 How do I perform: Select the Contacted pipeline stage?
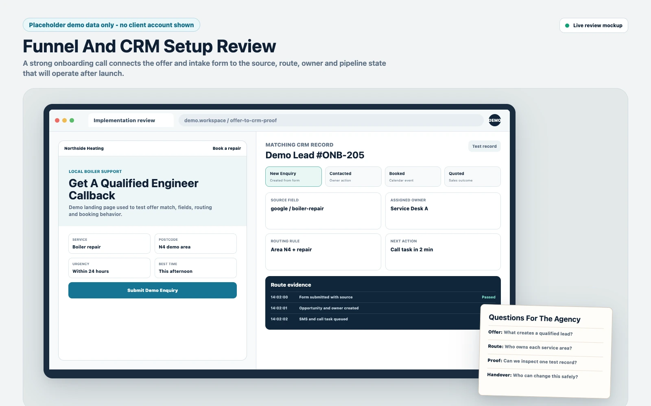(x=353, y=177)
